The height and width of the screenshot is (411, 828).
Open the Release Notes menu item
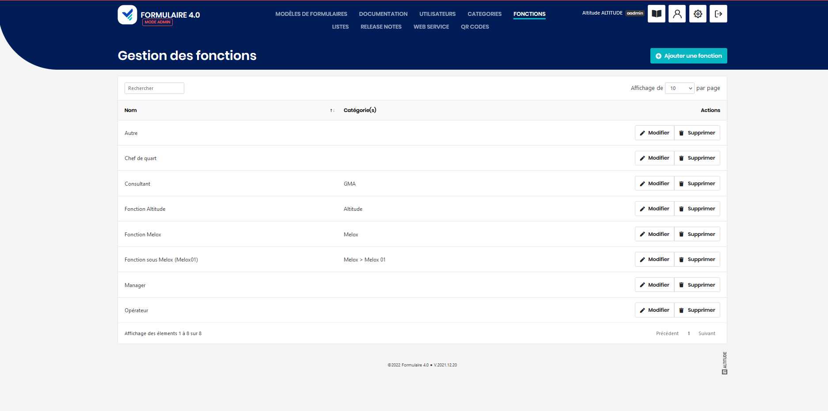pos(381,27)
